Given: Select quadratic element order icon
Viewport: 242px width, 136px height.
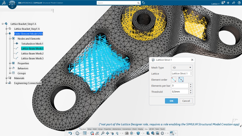Looking at the screenshot, I should tap(181, 80).
